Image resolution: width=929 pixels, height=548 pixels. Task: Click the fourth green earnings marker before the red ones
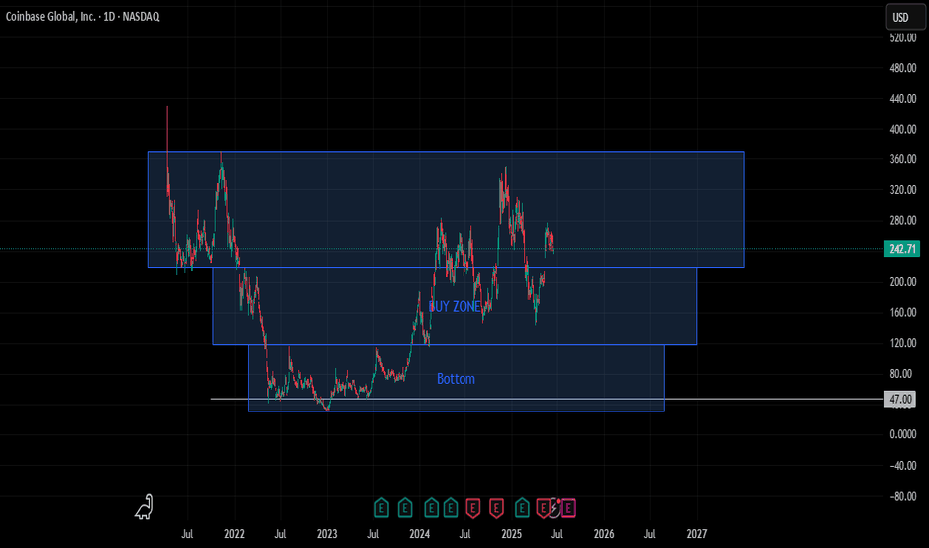click(451, 508)
